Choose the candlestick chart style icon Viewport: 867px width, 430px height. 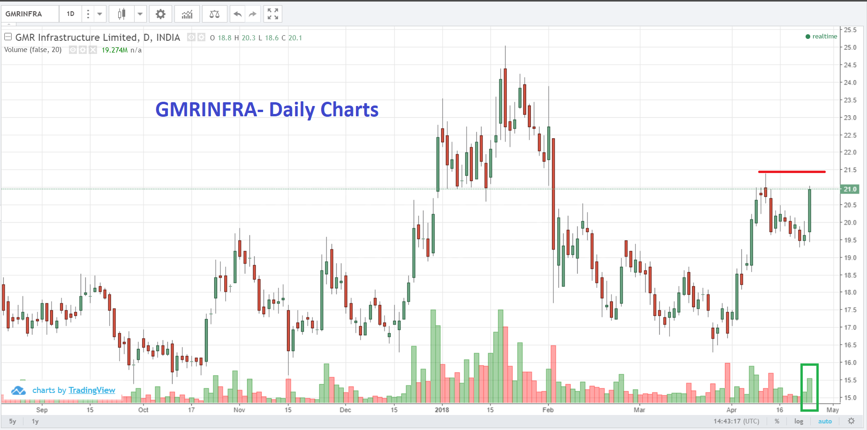pyautogui.click(x=121, y=14)
